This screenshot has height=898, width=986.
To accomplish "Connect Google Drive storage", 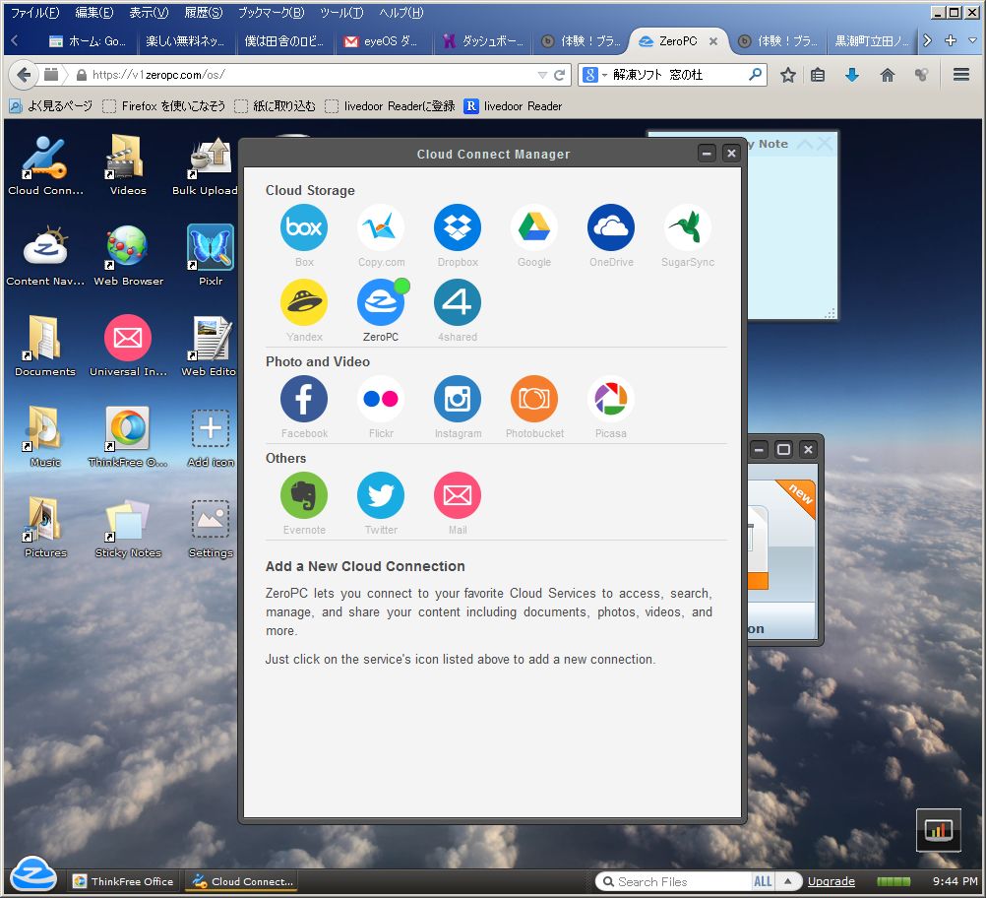I will (x=534, y=227).
